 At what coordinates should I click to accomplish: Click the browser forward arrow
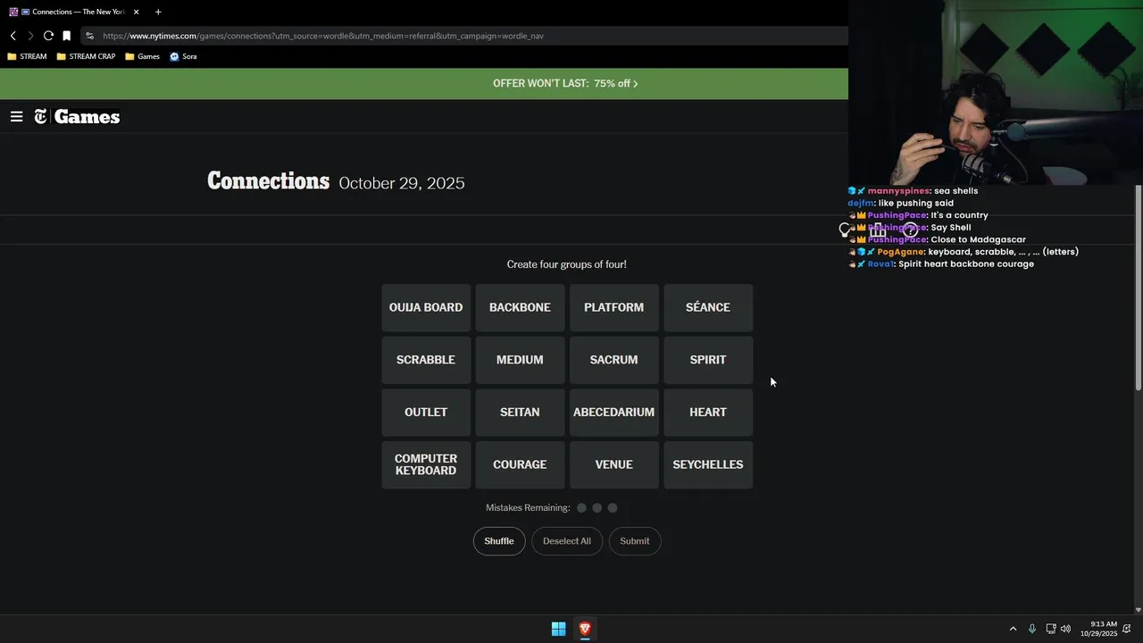[x=30, y=36]
